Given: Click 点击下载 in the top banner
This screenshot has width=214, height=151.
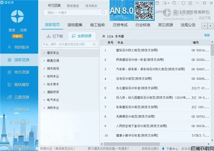Looking at the screenshot, I should (x=204, y=18).
